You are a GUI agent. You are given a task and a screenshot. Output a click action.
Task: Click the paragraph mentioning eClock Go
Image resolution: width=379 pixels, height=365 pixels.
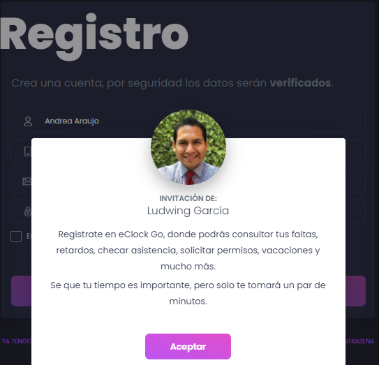point(188,250)
